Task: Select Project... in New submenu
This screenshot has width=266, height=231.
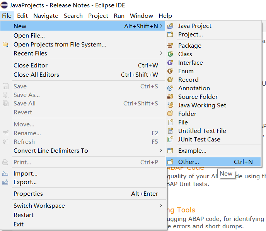Action: coord(213,34)
